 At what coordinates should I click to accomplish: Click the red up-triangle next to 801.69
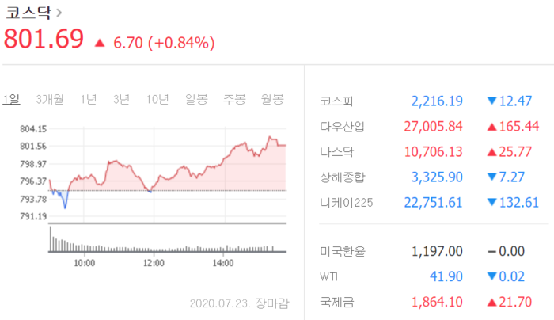[x=100, y=42]
